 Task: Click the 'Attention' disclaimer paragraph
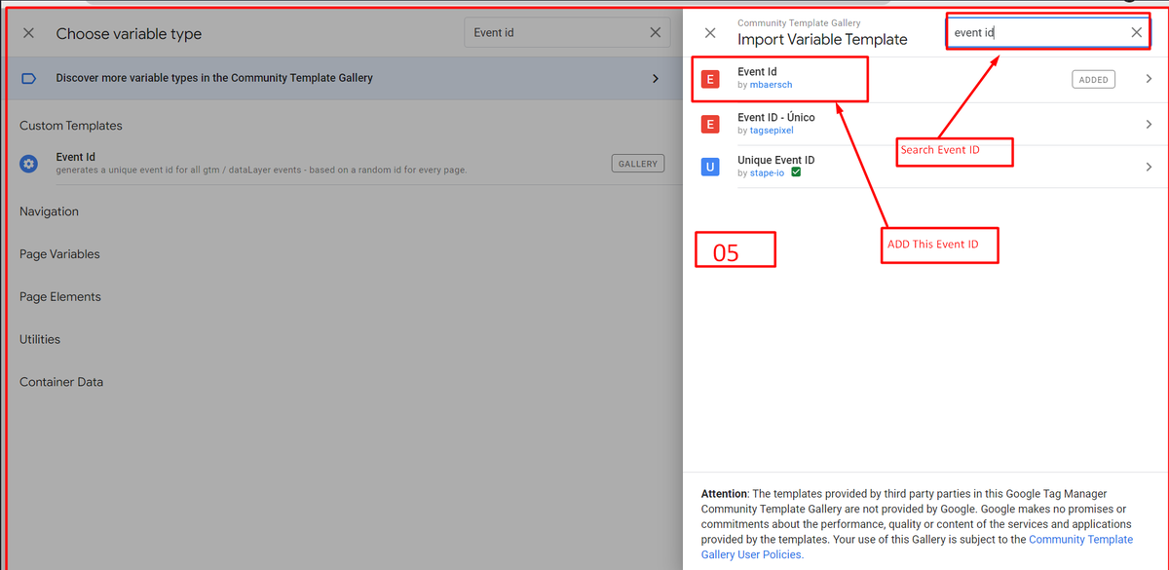click(x=918, y=524)
